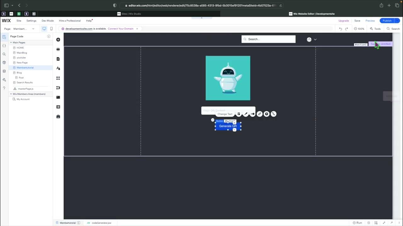Screen dimensions: 403x226
Task: Open the Add Apps four-squares icon
Action: [58, 78]
